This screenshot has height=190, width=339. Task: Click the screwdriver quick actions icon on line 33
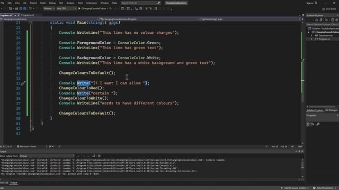(23, 83)
